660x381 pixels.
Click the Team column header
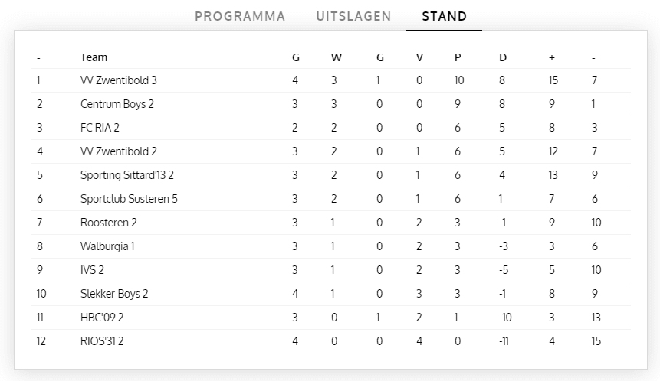94,57
